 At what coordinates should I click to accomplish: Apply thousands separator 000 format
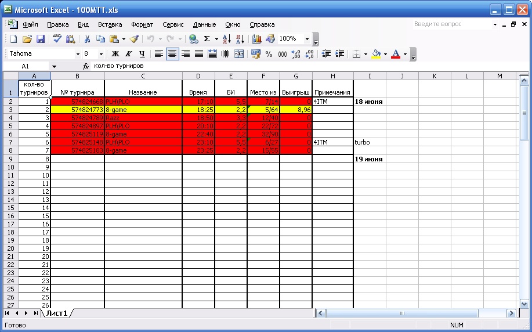(283, 53)
